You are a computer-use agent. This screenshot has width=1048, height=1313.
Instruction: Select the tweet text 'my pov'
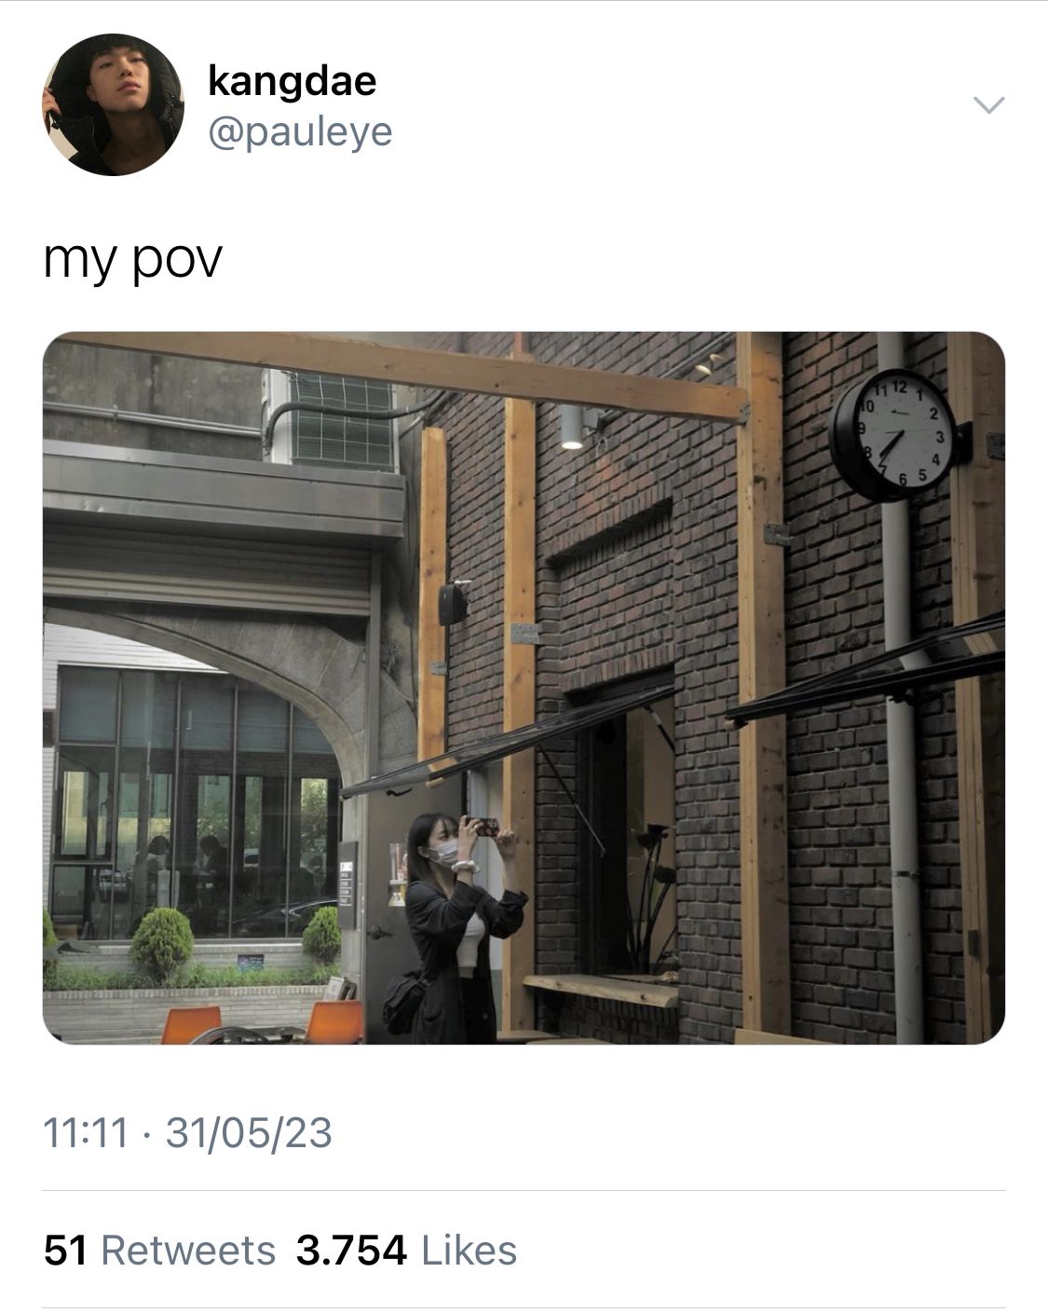pos(132,260)
